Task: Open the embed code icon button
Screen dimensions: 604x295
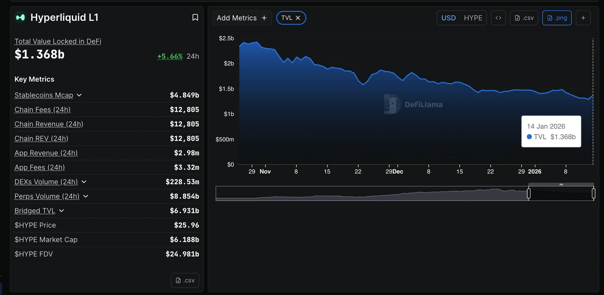Action: [x=498, y=18]
